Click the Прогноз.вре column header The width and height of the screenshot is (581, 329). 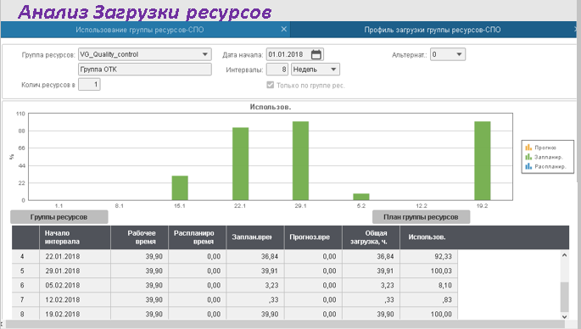(313, 237)
